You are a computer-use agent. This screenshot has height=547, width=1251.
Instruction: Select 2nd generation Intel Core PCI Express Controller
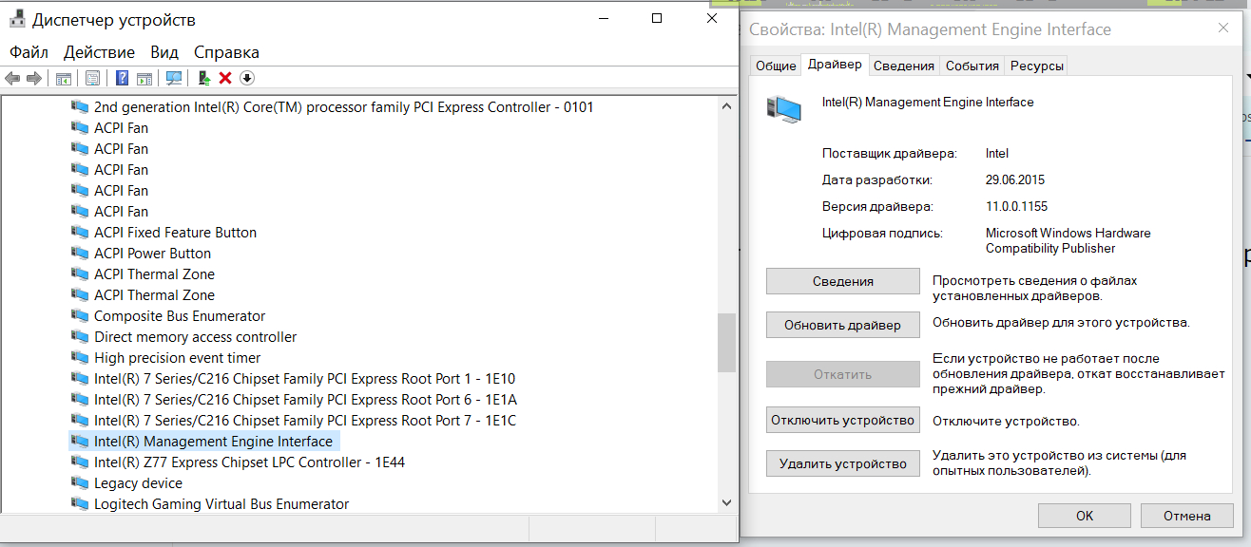tap(343, 107)
